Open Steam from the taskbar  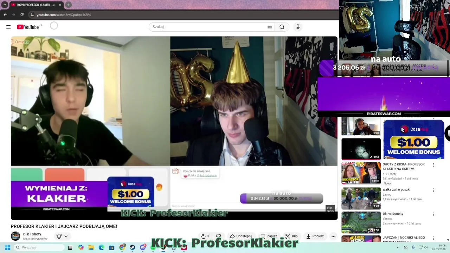coord(132,247)
